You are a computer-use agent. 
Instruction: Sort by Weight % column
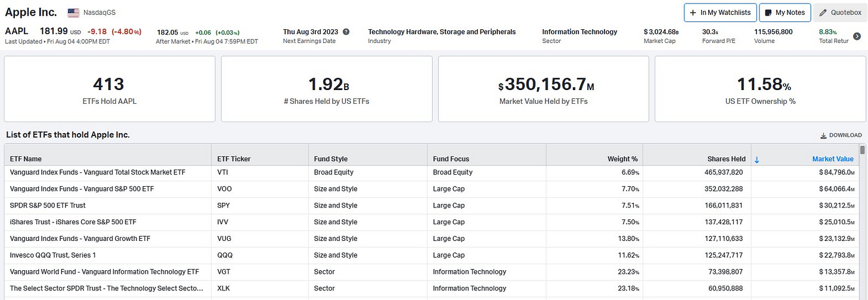pos(622,159)
